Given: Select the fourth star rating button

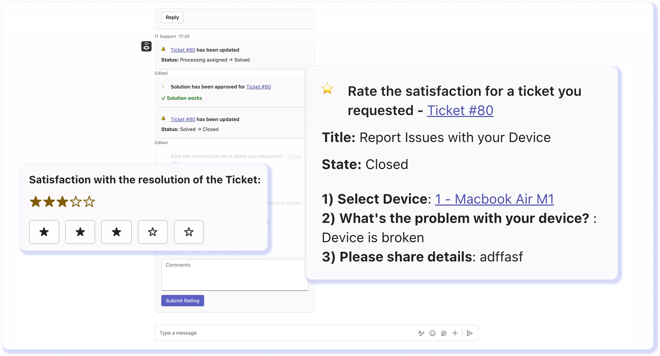Looking at the screenshot, I should point(153,232).
